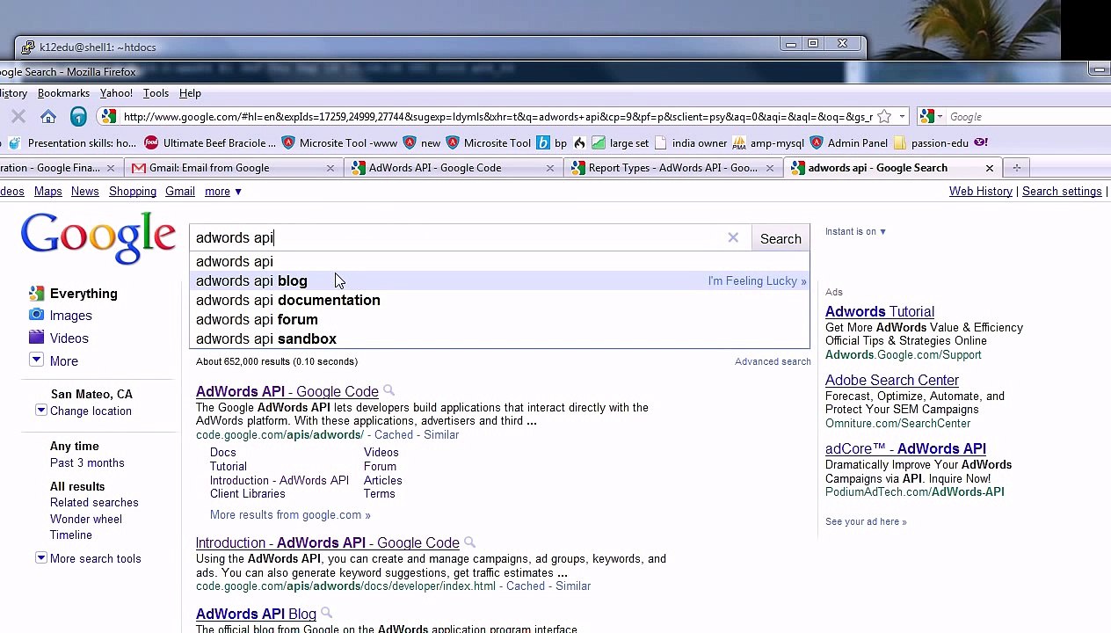
Task: Open the Bookmarks menu
Action: [63, 93]
